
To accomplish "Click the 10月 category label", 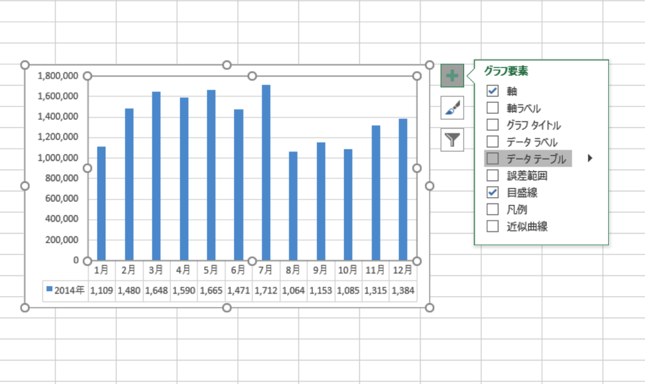I will [x=348, y=270].
